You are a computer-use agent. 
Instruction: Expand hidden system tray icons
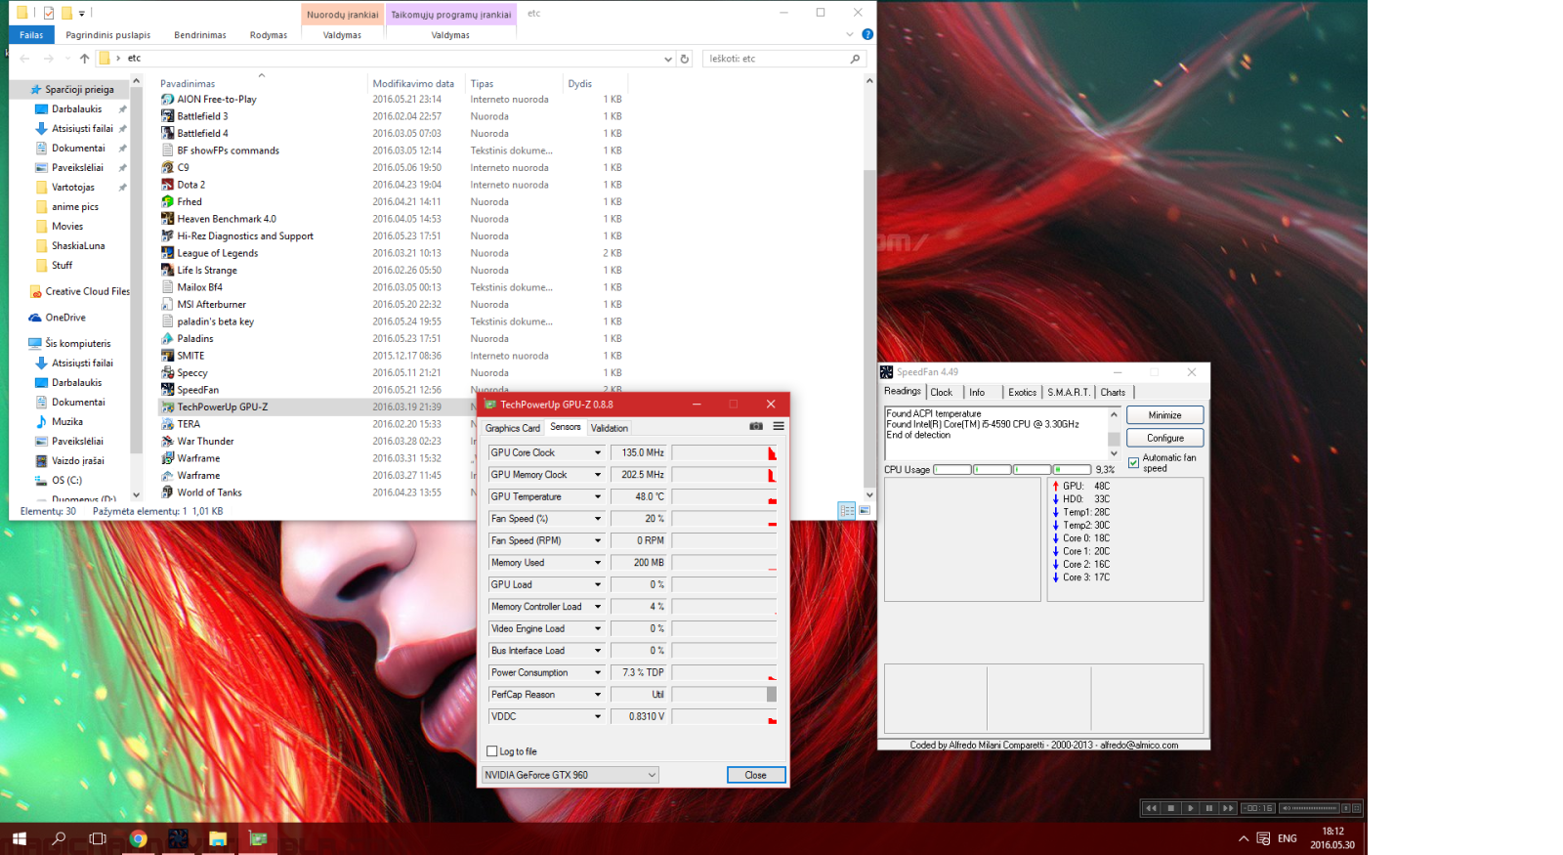click(x=1244, y=838)
